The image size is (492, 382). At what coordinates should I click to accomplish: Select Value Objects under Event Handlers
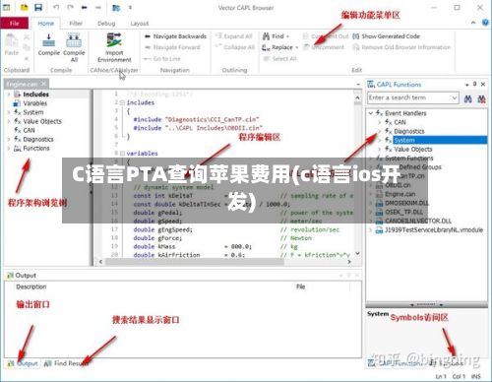coord(413,149)
